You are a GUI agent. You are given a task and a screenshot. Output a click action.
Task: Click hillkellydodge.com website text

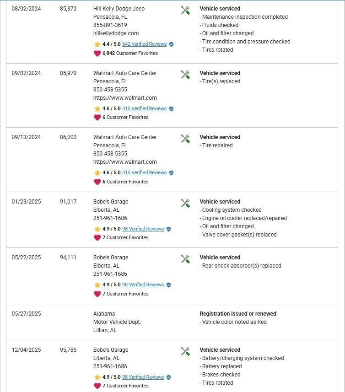(x=116, y=33)
